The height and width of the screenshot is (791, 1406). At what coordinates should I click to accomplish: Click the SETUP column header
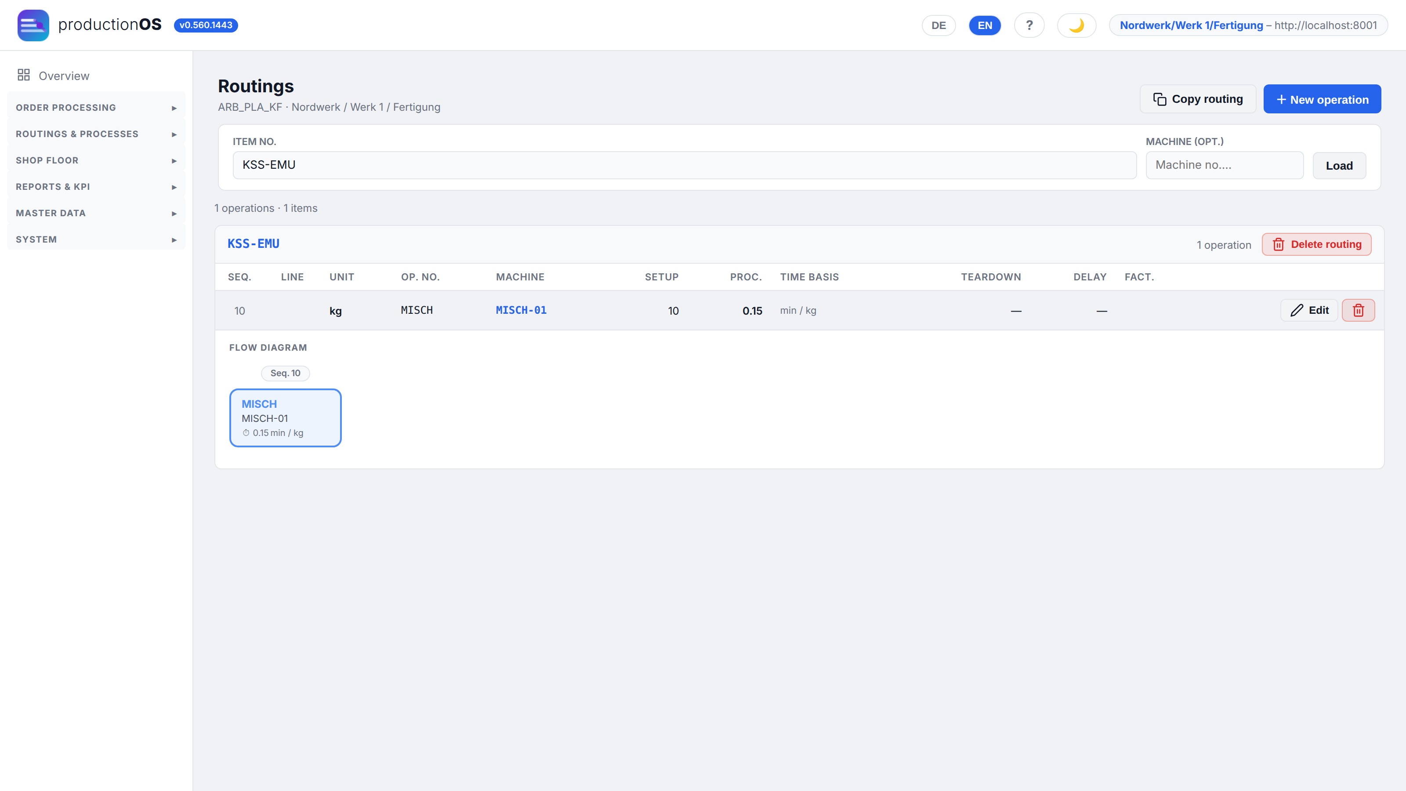[662, 277]
